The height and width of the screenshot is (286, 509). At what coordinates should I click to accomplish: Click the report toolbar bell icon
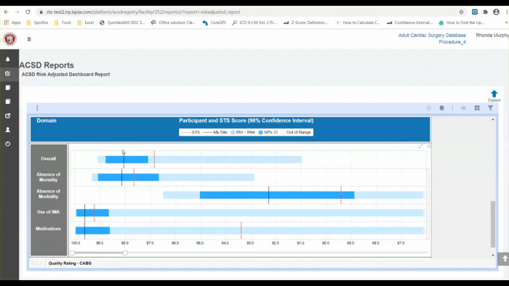442,108
